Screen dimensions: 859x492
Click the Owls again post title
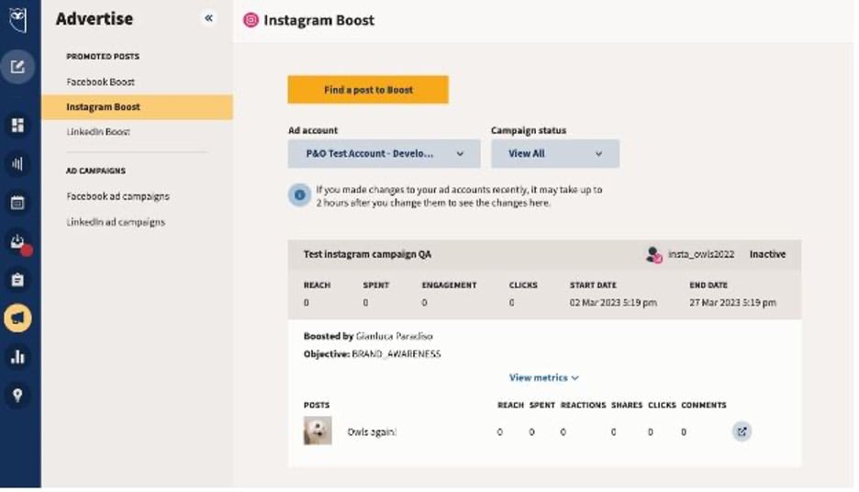372,431
